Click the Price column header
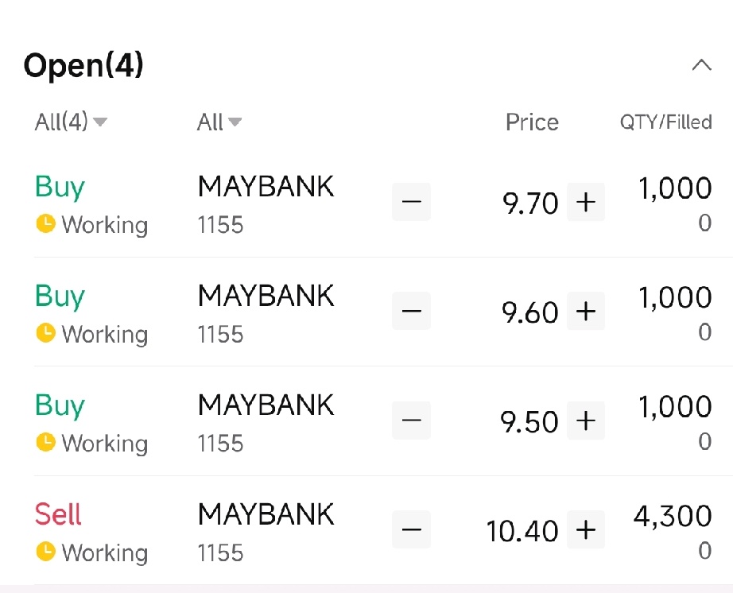The image size is (733, 593). click(x=531, y=122)
